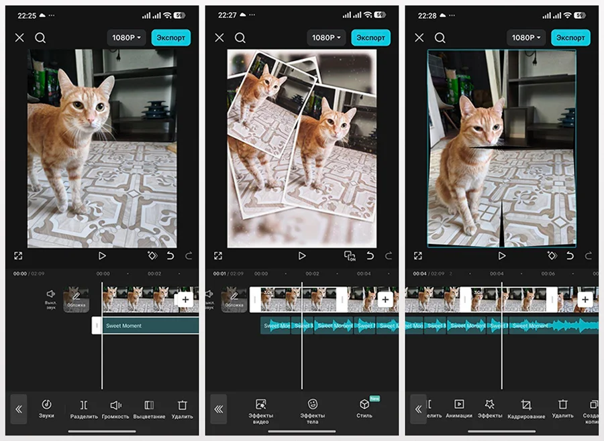
Task: Expand 1080P dropdown in 22:27 screen
Action: click(x=326, y=38)
